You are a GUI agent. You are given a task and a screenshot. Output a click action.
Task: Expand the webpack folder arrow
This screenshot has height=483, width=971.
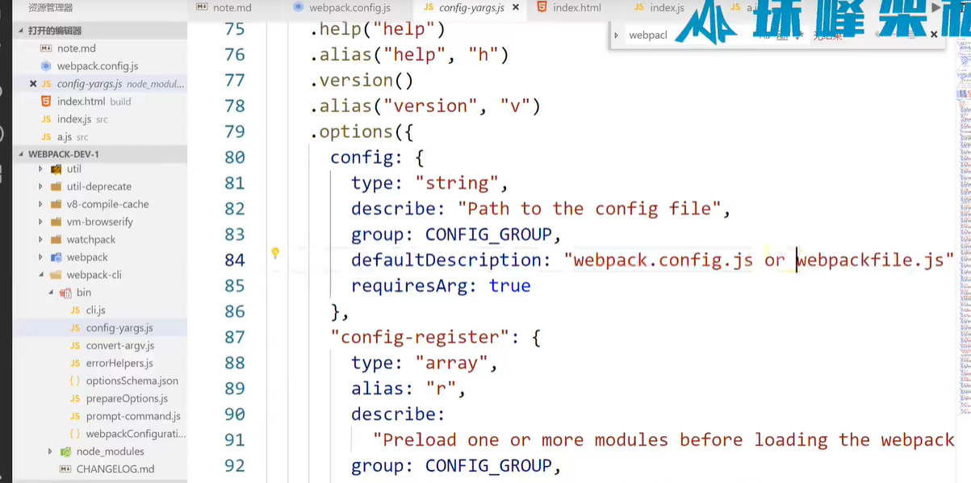coord(41,257)
